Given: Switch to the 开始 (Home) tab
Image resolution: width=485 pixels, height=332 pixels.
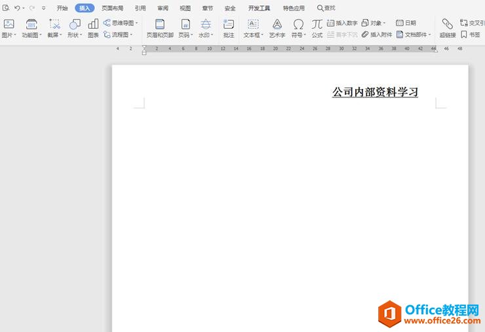Looking at the screenshot, I should point(62,8).
